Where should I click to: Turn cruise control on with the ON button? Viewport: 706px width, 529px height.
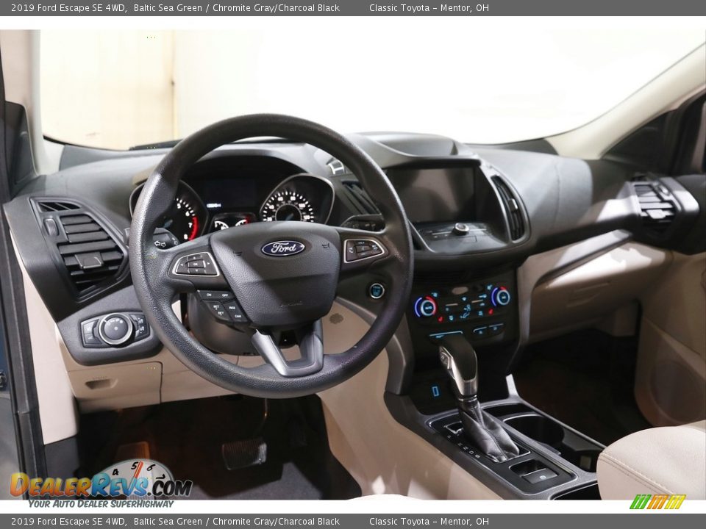[208, 295]
